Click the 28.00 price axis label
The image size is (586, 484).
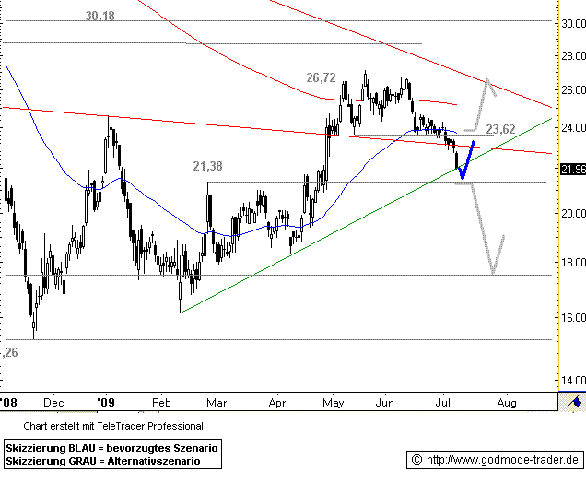pos(574,55)
